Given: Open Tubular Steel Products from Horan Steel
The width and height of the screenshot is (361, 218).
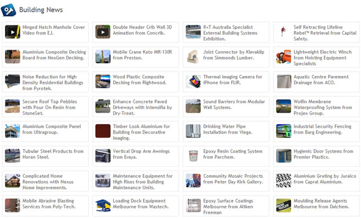Looking at the screenshot, I should pos(53,154).
